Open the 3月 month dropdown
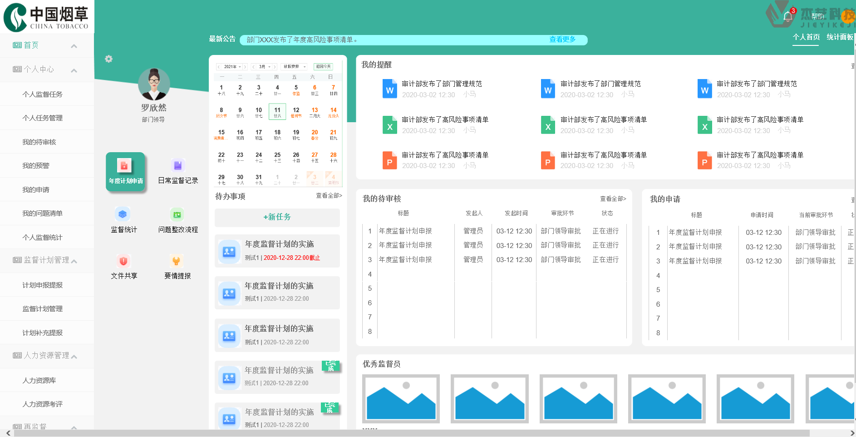 point(265,67)
